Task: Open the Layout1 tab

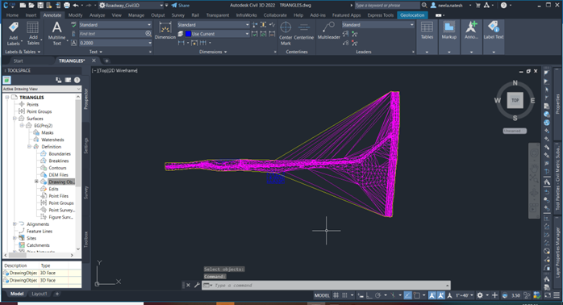Action: click(x=40, y=294)
